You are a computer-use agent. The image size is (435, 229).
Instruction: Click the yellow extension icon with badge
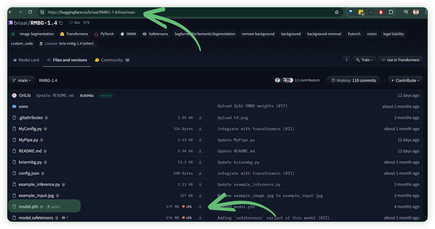coord(361,12)
